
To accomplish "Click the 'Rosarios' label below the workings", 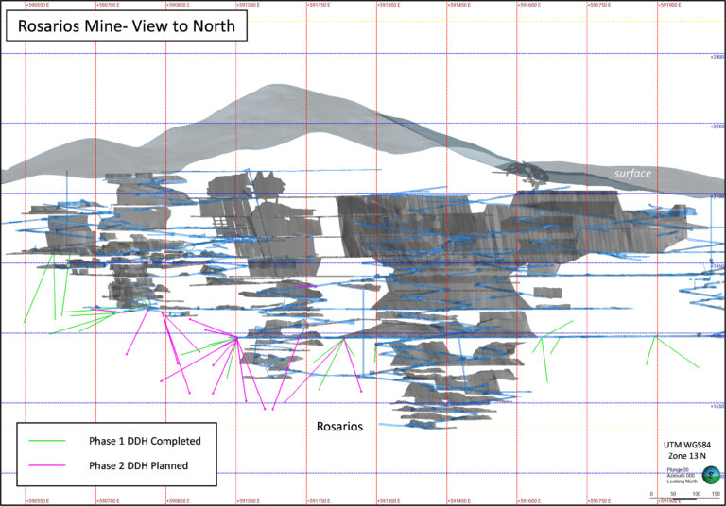I will pos(339,426).
